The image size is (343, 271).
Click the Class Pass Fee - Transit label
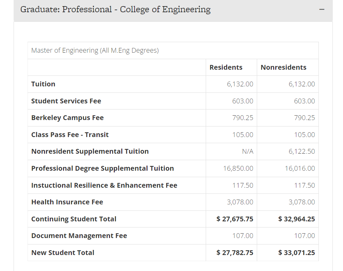click(70, 135)
